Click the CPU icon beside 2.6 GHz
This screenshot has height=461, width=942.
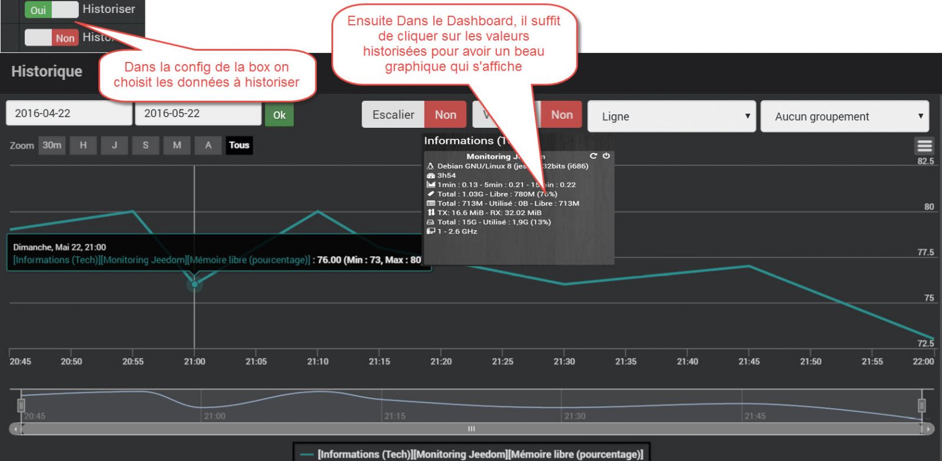430,231
